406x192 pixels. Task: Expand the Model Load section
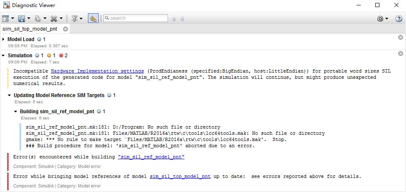pos(3,39)
